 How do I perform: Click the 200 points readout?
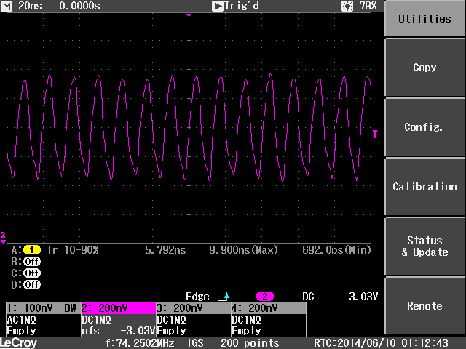(250, 343)
